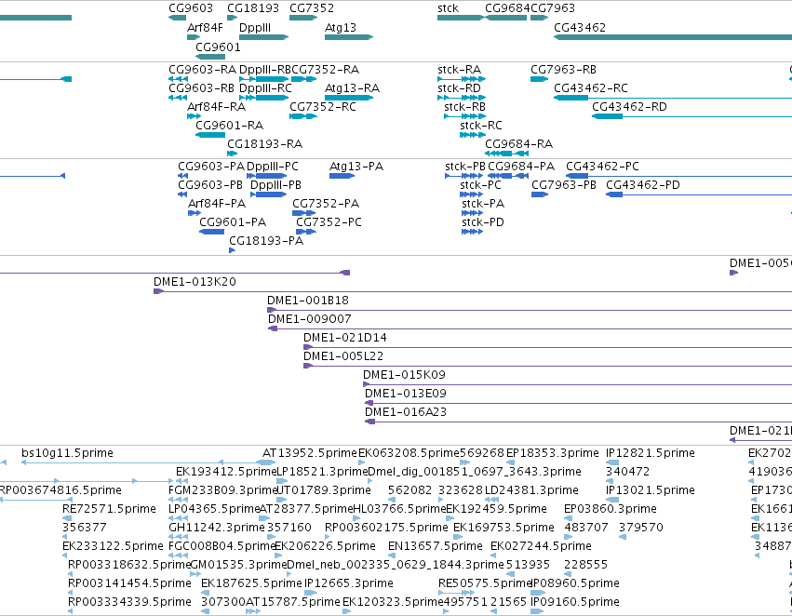The image size is (792, 616).
Task: Click EST EN13657.5prime
Action: 435,546
